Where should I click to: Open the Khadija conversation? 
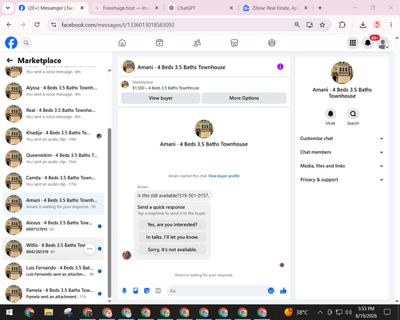54,136
